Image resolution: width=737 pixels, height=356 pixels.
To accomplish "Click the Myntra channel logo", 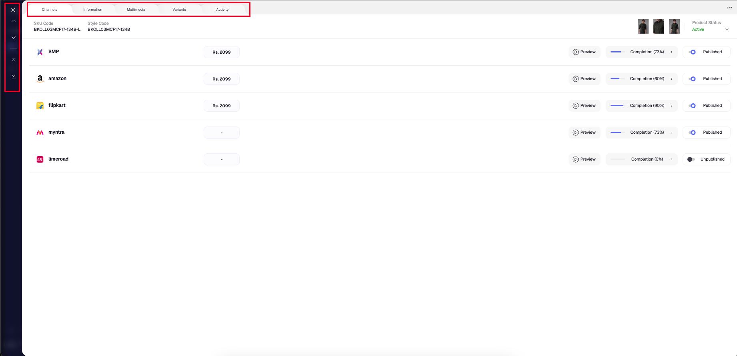I will (40, 133).
